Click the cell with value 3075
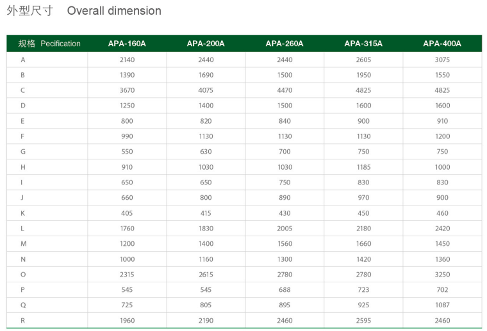Image resolution: width=487 pixels, height=331 pixels. pos(442,60)
